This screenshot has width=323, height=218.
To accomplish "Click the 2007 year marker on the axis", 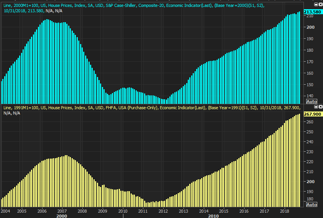I will pyautogui.click(x=61, y=211).
